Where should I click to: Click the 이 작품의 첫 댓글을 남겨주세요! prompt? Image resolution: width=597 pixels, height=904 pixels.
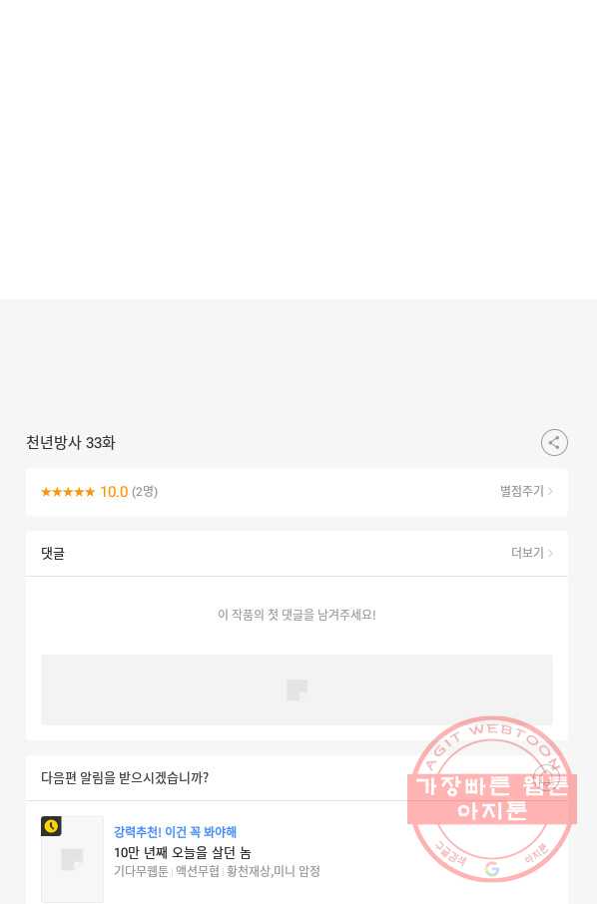click(x=297, y=615)
